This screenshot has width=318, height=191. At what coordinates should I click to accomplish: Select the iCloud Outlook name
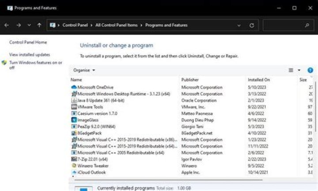coord(92,172)
